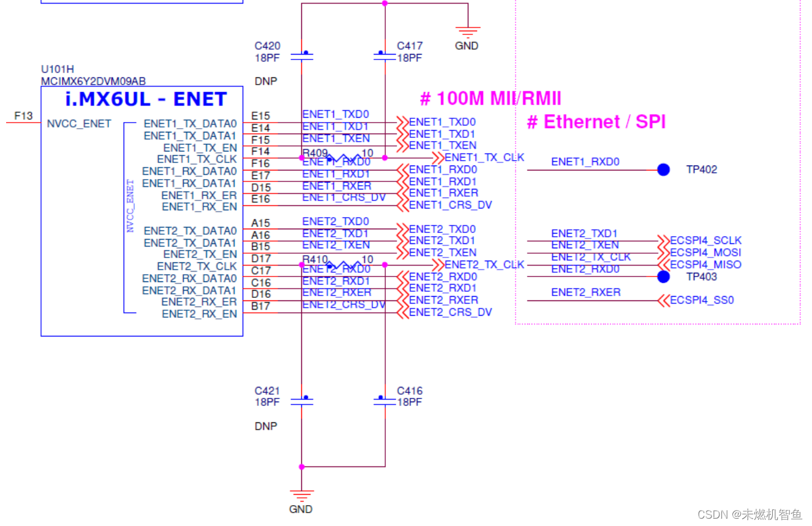Click the C416 capacitor symbol
This screenshot has height=526, width=812.
coord(385,401)
